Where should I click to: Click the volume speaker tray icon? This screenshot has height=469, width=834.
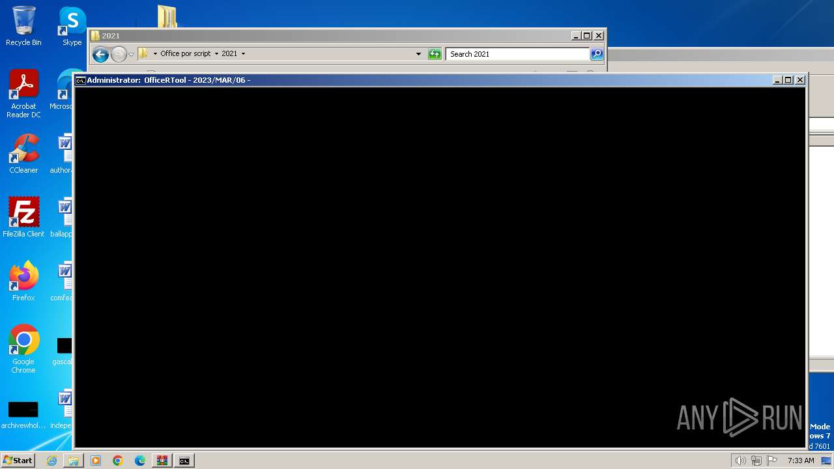[x=740, y=461]
